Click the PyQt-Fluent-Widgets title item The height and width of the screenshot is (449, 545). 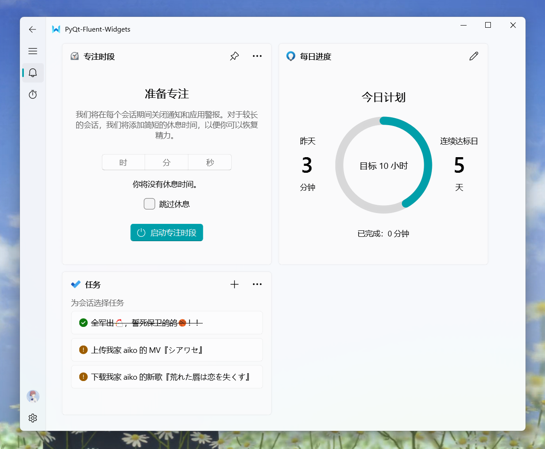click(91, 29)
